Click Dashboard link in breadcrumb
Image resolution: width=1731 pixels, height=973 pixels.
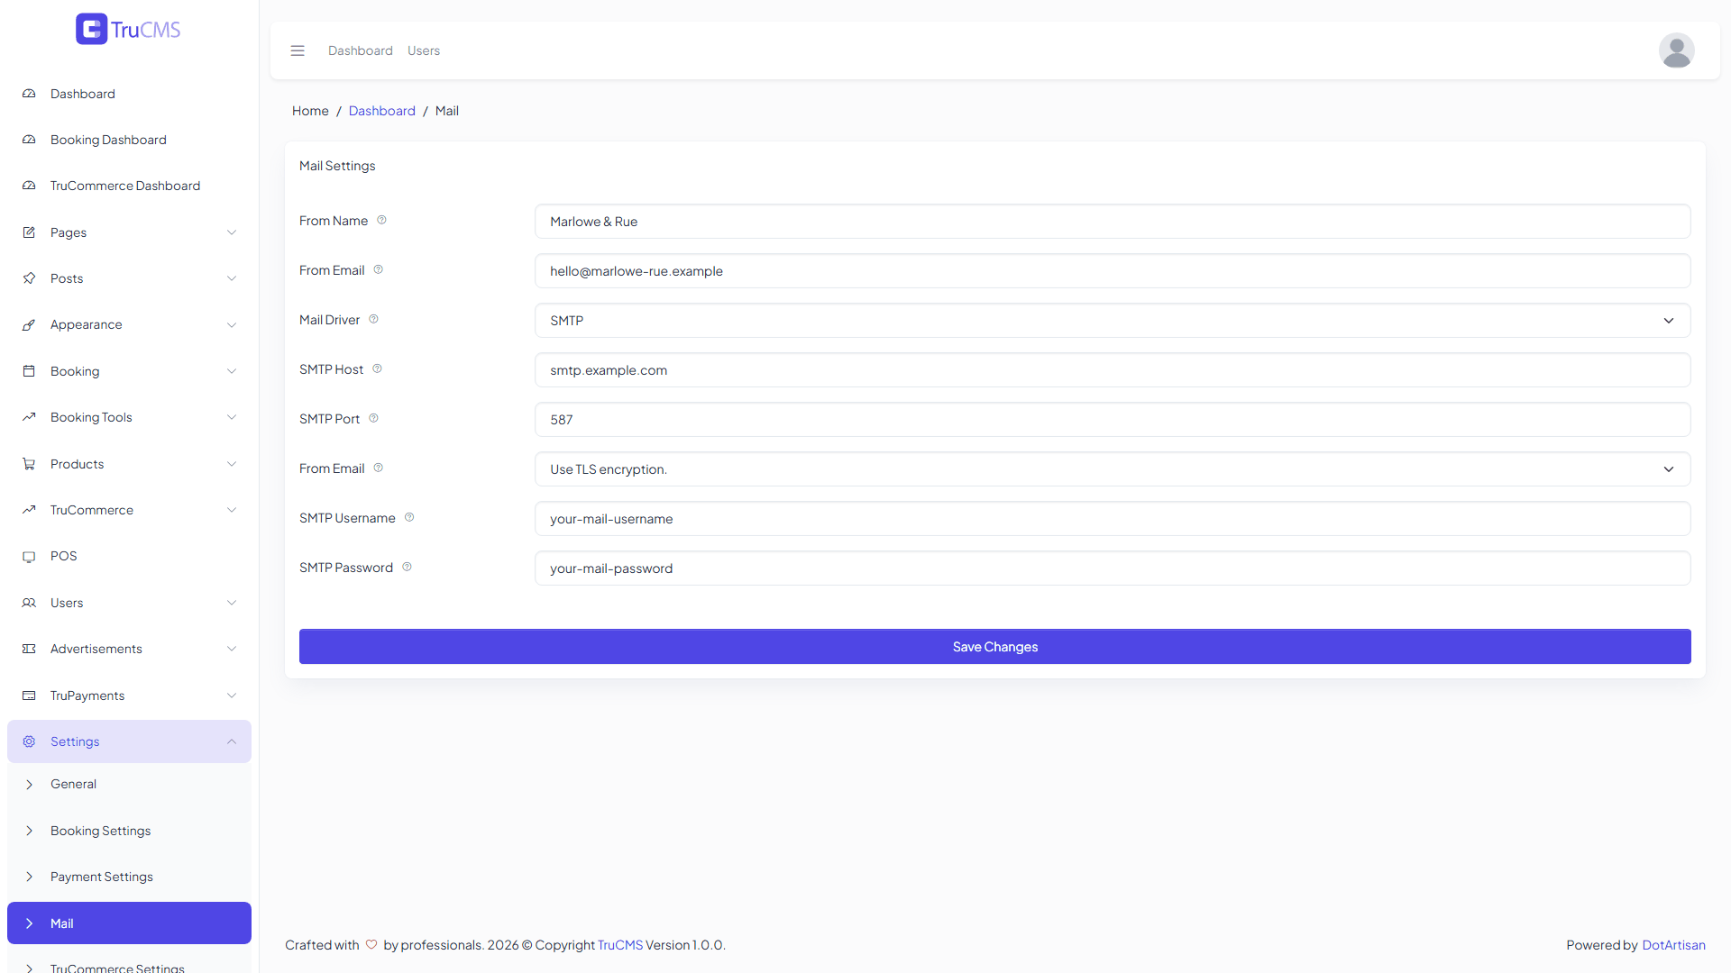point(382,111)
